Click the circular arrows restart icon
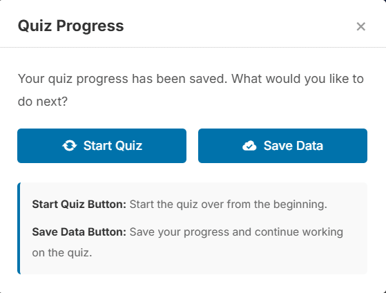This screenshot has height=293, width=386. (70, 146)
